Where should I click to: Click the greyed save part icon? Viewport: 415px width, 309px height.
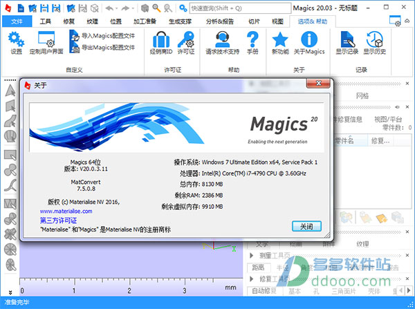click(x=82, y=8)
